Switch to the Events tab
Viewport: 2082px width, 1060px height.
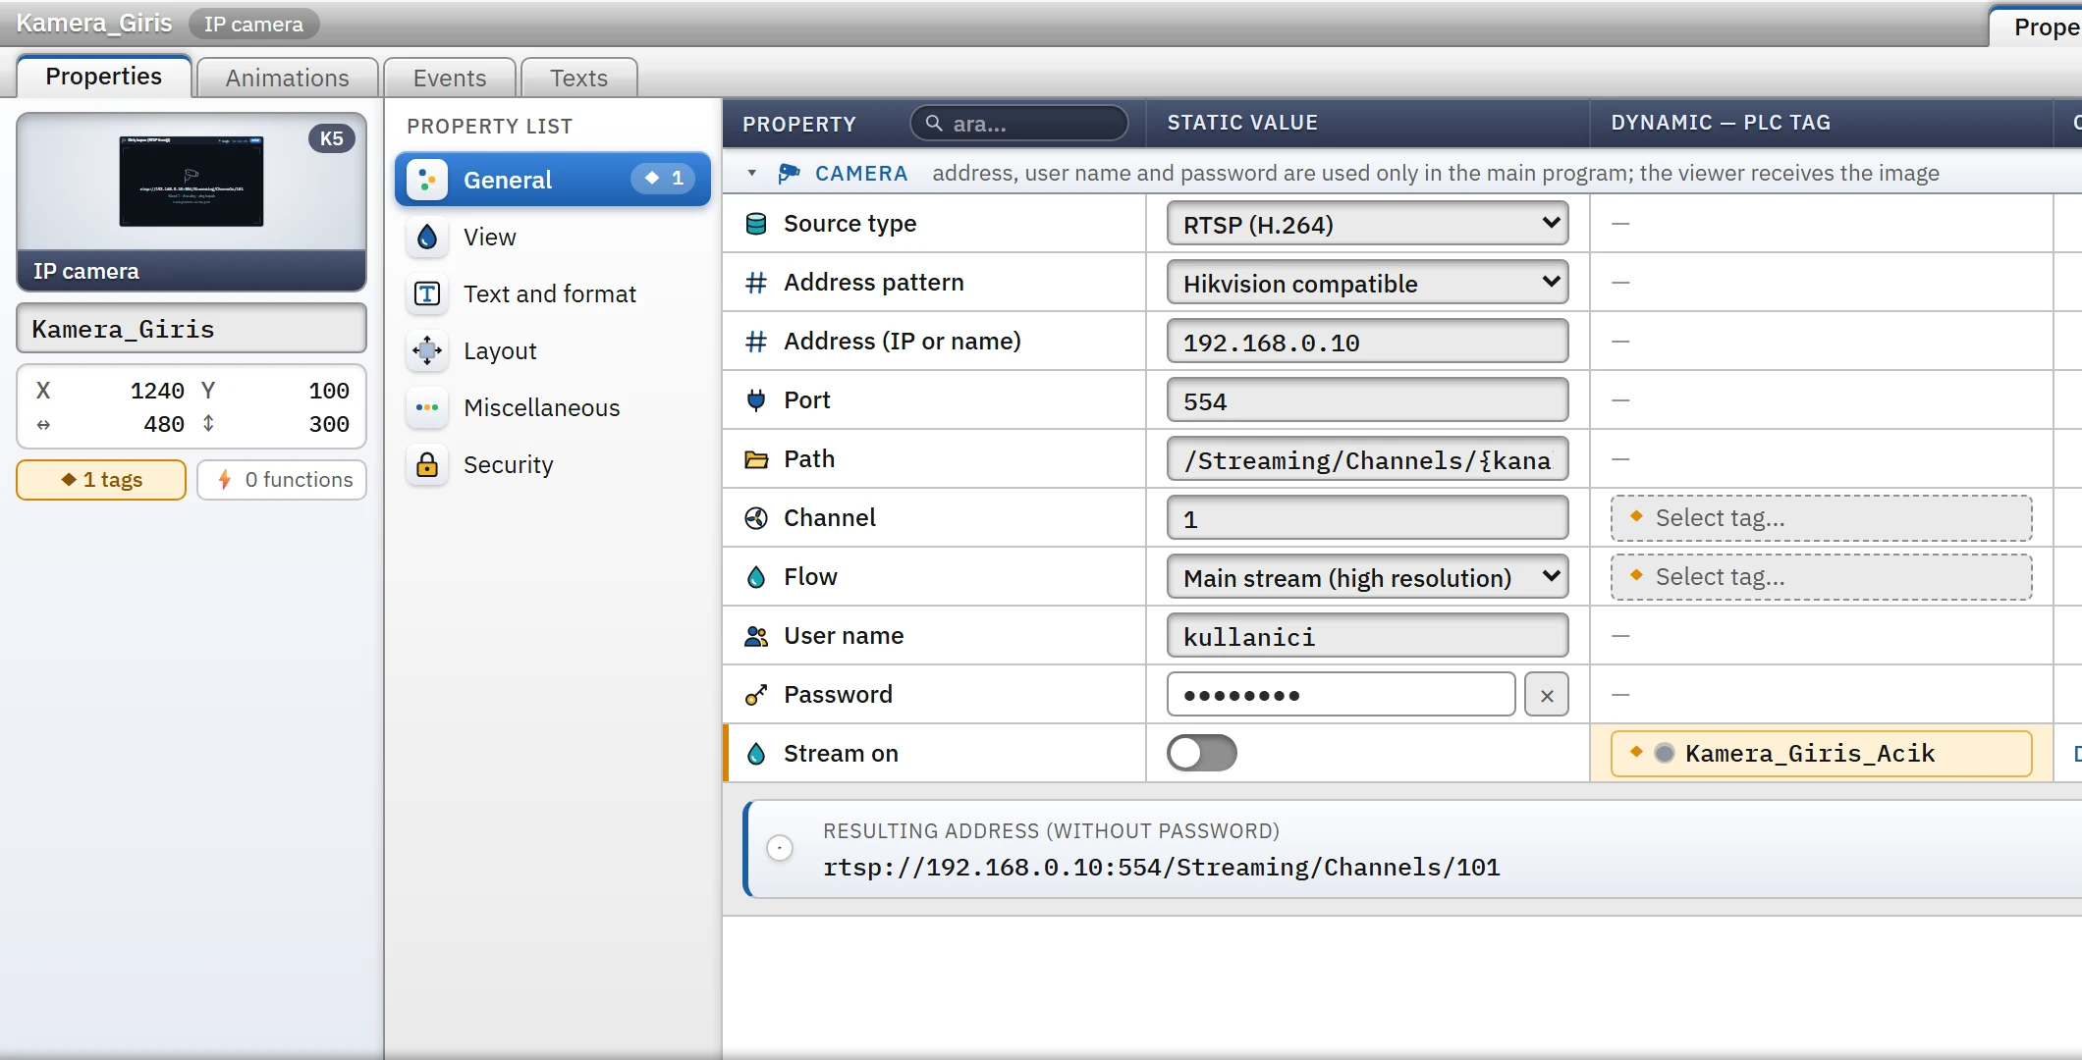pyautogui.click(x=449, y=78)
